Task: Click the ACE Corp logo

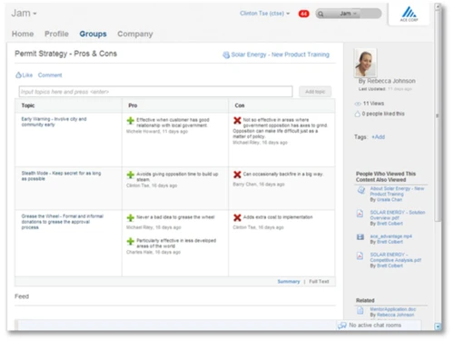Action: tap(409, 14)
